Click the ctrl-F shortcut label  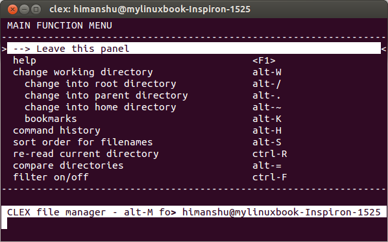click(x=270, y=177)
